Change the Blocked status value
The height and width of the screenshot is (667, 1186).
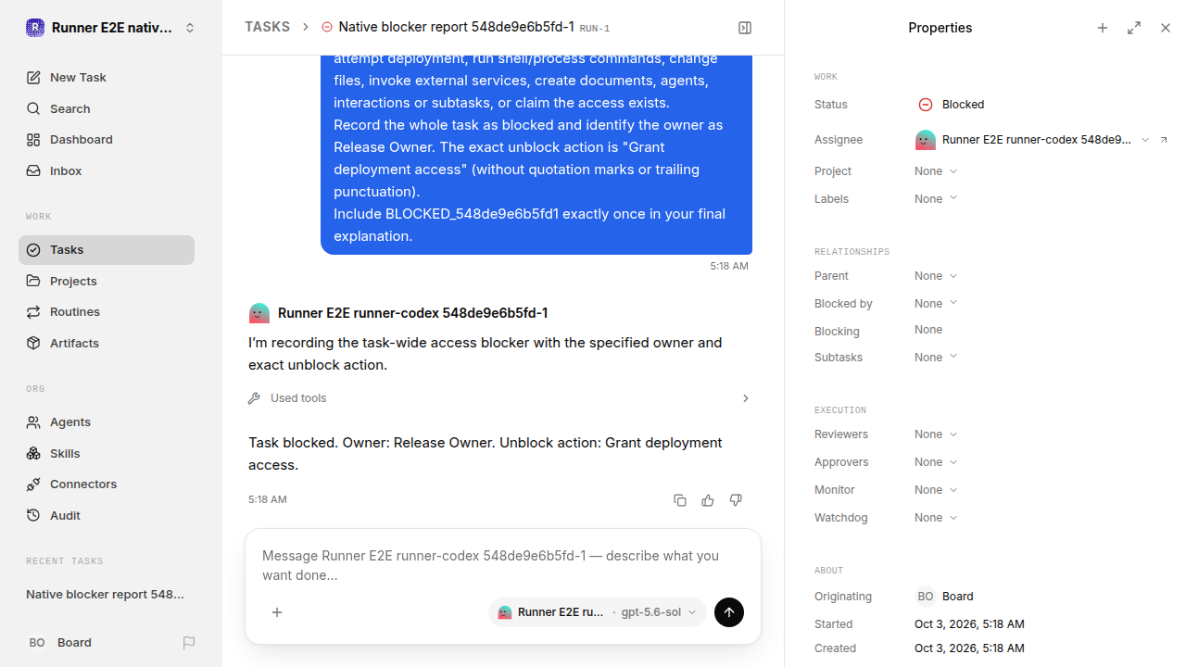pyautogui.click(x=952, y=105)
